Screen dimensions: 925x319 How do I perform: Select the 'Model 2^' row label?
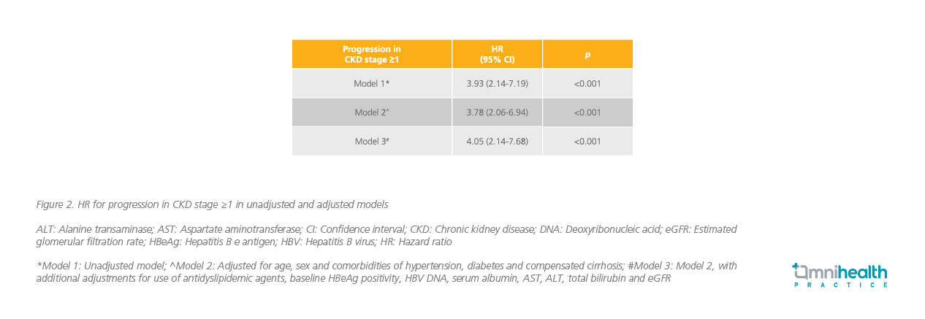[x=371, y=112]
